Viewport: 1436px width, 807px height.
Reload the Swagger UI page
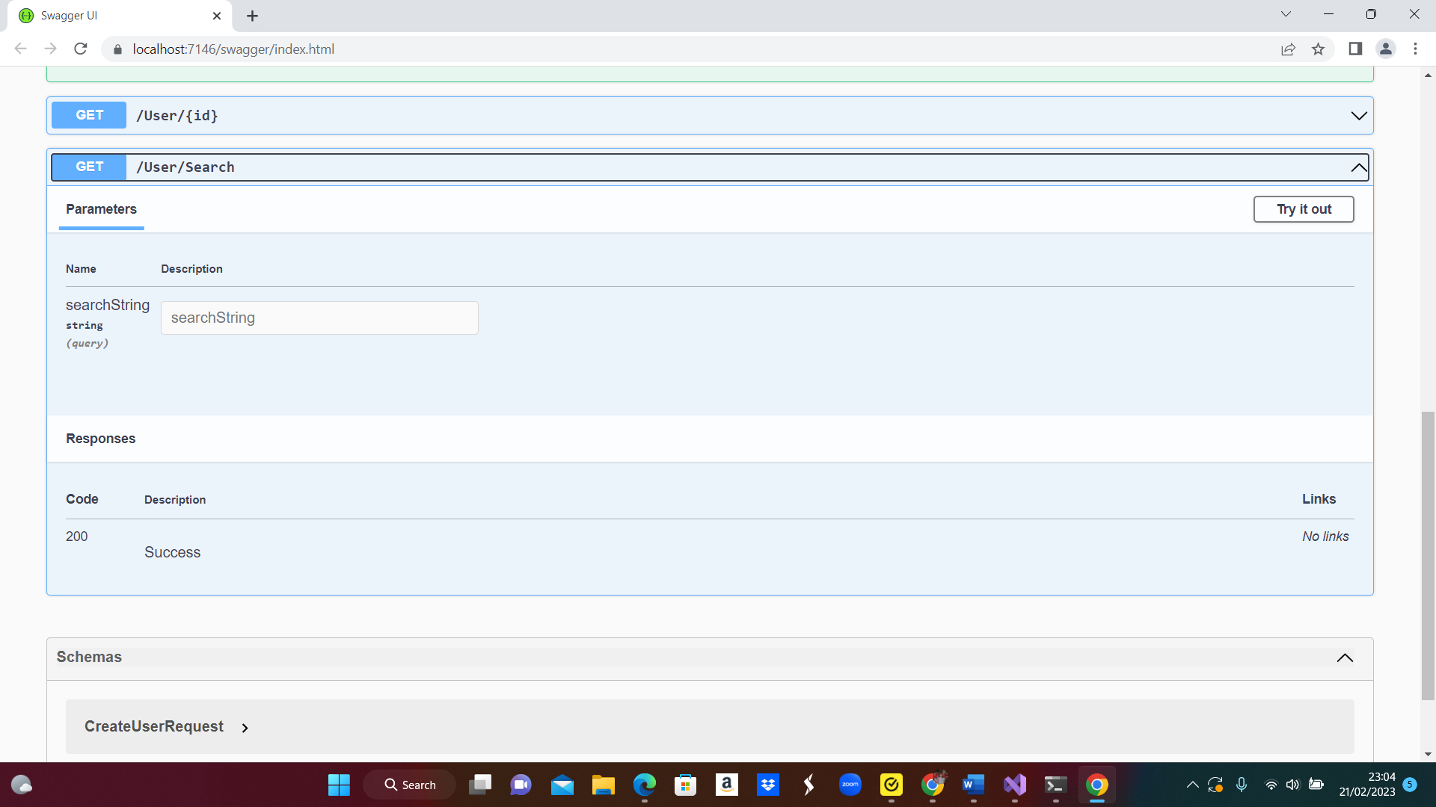point(81,49)
